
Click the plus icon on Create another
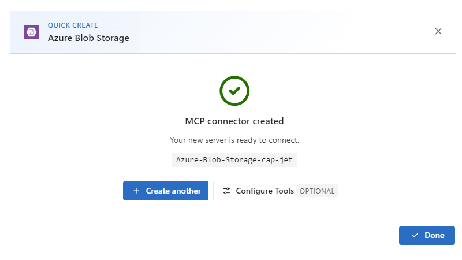click(136, 191)
